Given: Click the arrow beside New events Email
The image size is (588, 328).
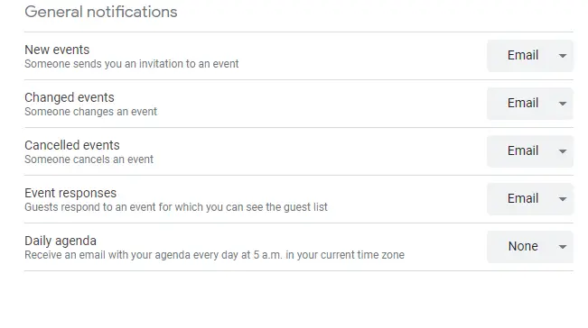Looking at the screenshot, I should [x=562, y=56].
